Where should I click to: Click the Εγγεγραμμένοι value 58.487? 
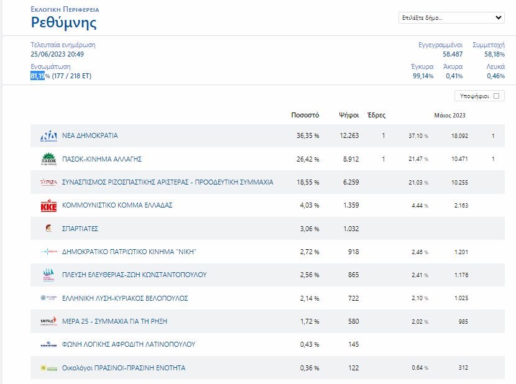[x=453, y=54]
